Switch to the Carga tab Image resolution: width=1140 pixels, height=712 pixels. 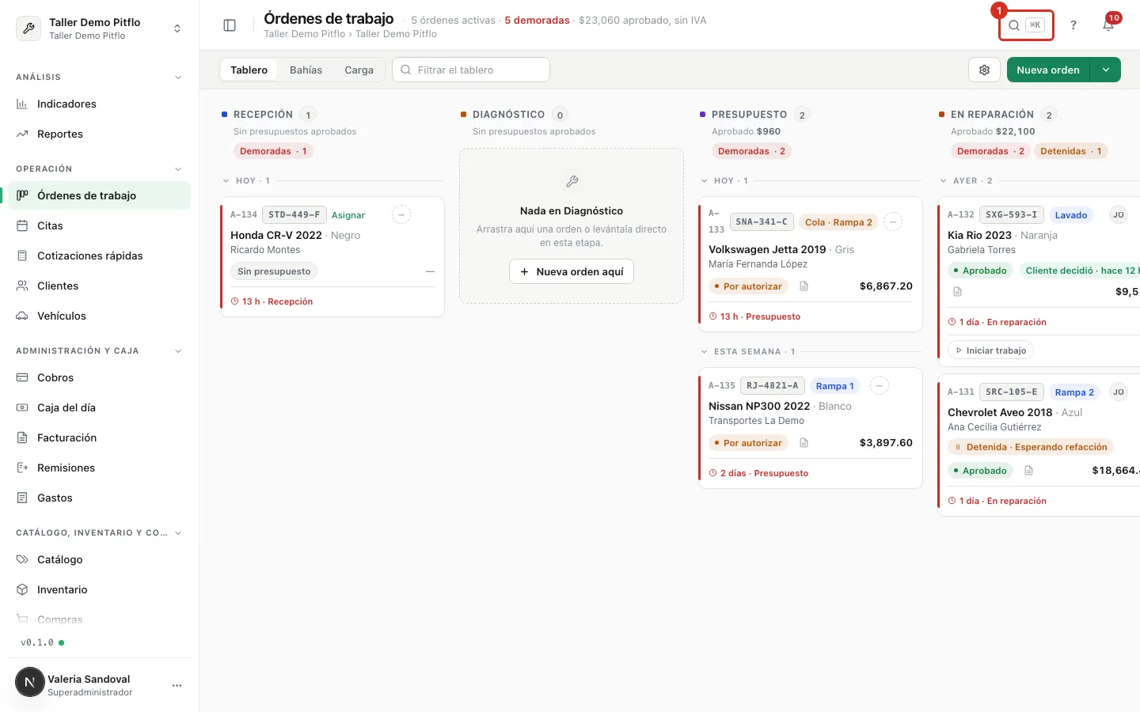(359, 70)
